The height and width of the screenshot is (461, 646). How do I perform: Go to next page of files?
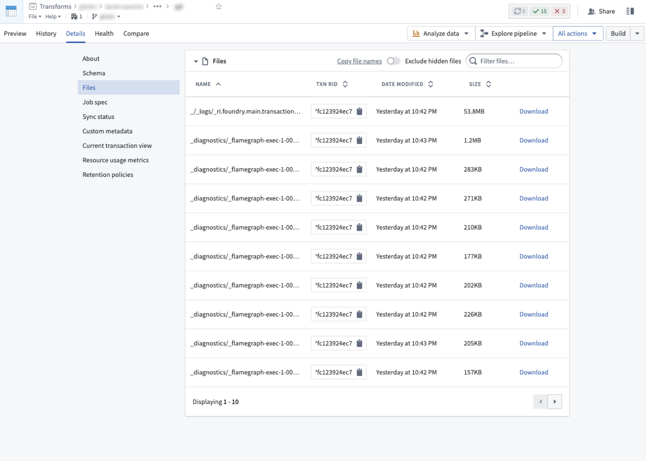(x=555, y=401)
